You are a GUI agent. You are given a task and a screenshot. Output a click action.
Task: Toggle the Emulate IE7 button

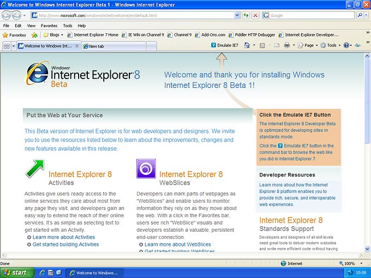225,45
